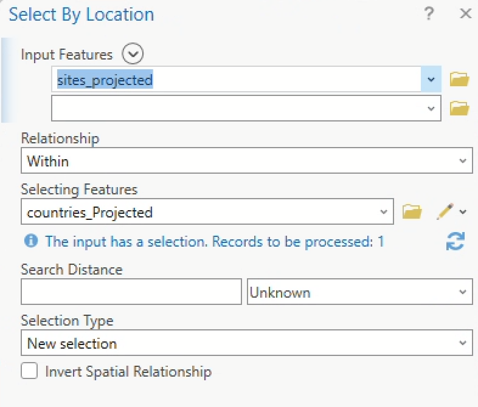Open dropdown arrow of empty input features row
Screen dimensions: 478x407
(431, 109)
